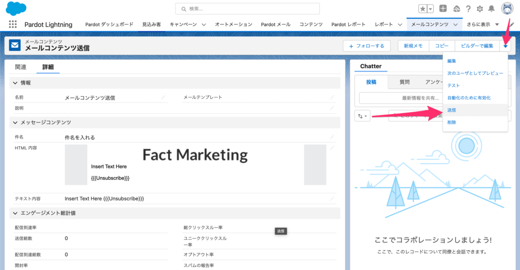
Task: Open the App Launcher grid icon
Action: point(13,24)
